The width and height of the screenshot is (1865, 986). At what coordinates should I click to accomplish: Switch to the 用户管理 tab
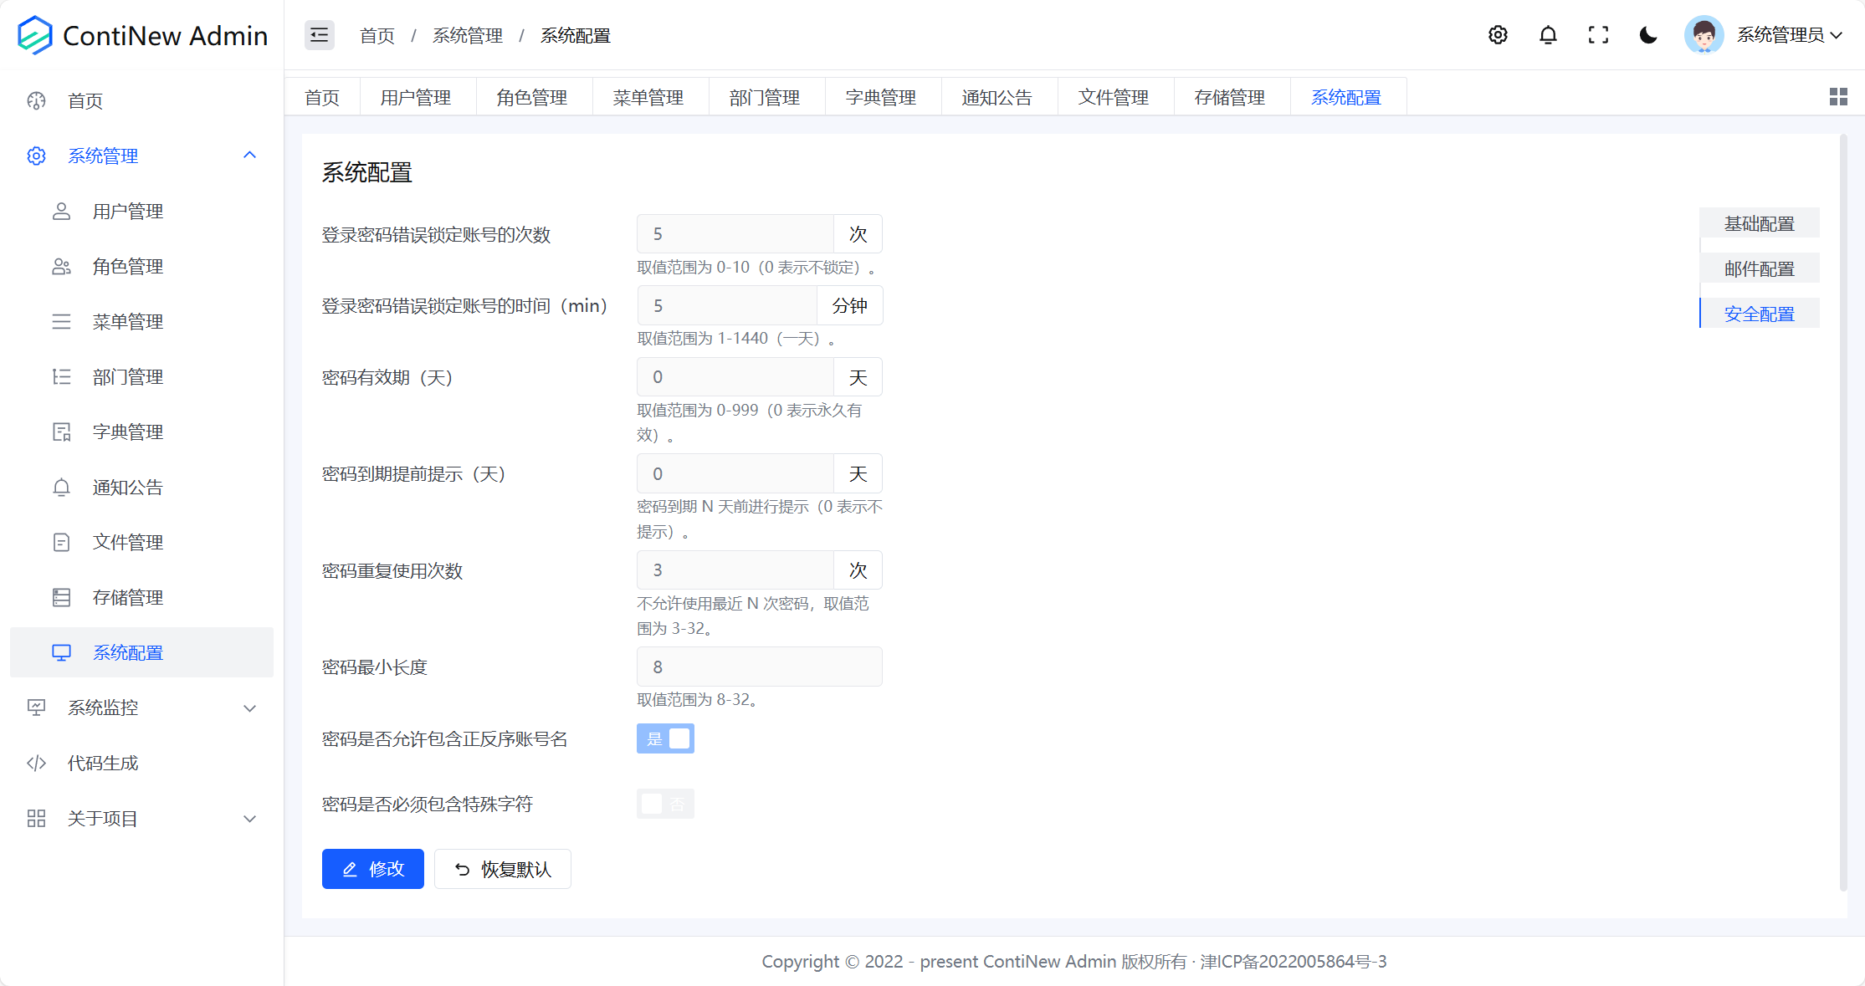[x=416, y=96]
